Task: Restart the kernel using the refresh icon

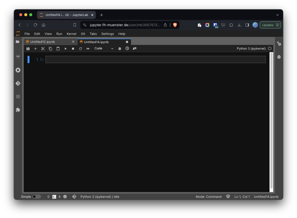Action: pos(80,49)
